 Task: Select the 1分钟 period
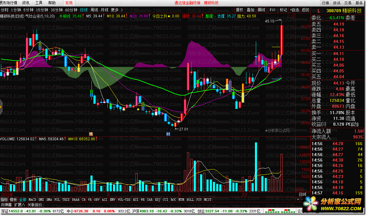click(x=16, y=10)
